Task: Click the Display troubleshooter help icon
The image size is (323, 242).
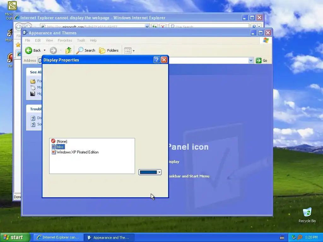Action: (x=33, y=118)
